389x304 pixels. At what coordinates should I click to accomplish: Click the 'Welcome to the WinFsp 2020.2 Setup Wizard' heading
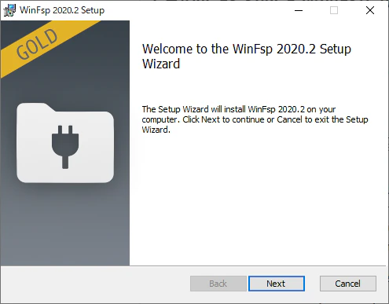[x=247, y=57]
